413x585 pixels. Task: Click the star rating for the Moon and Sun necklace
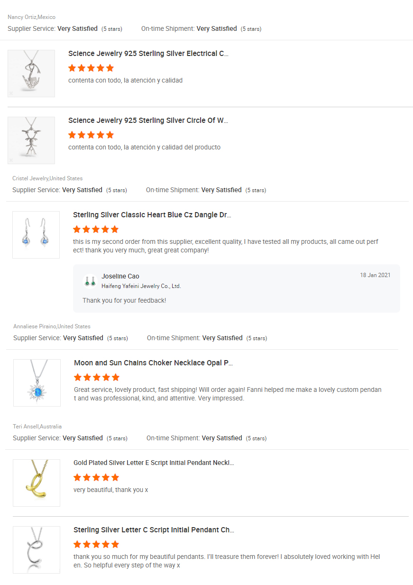coord(97,377)
